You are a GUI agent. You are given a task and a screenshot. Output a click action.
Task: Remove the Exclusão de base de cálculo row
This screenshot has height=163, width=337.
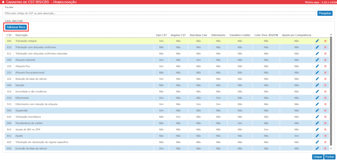pos(325,149)
